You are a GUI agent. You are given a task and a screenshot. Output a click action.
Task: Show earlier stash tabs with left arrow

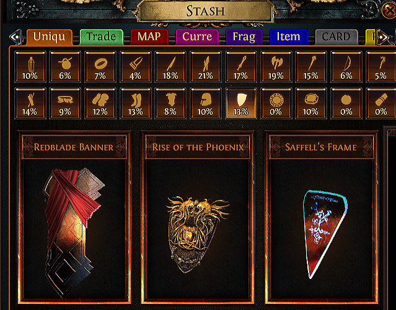(16, 37)
